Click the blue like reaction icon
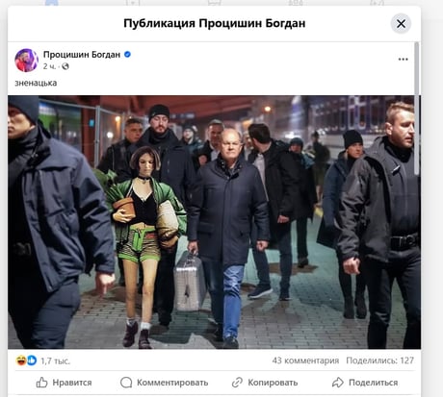The height and width of the screenshot is (397, 443). (x=32, y=360)
